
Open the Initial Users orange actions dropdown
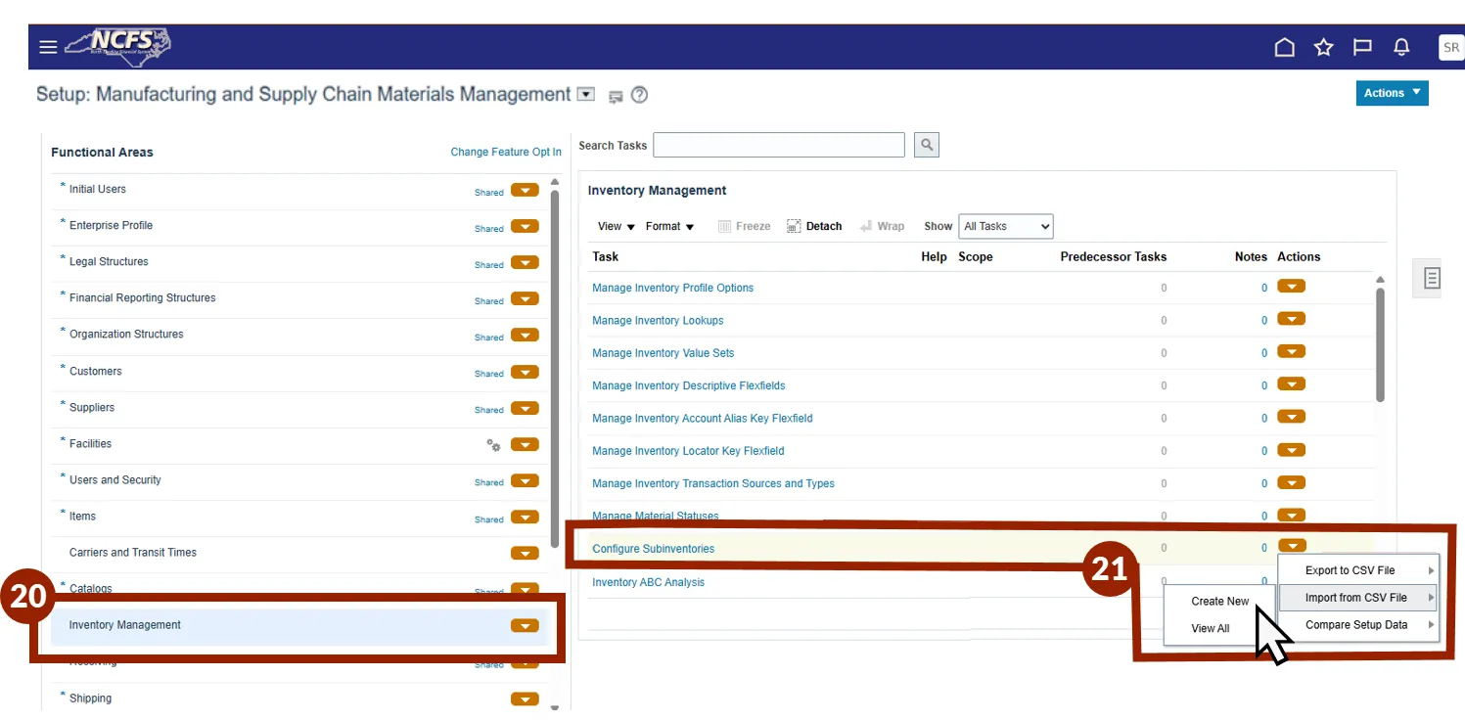coord(525,190)
